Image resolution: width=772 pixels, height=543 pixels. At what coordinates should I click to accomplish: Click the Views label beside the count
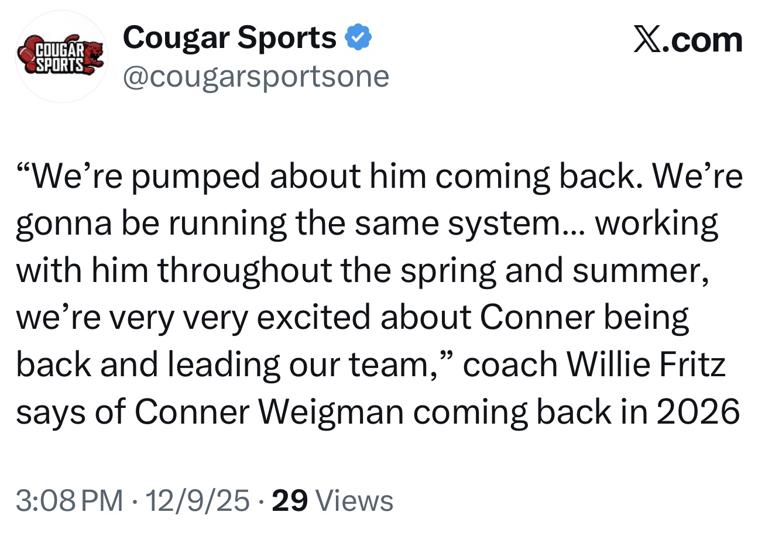(354, 501)
